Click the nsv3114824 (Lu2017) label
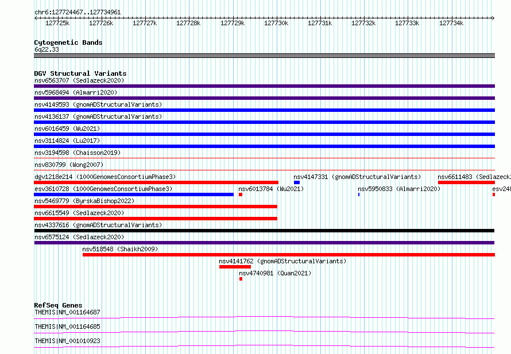The width and height of the screenshot is (511, 354). click(x=67, y=141)
